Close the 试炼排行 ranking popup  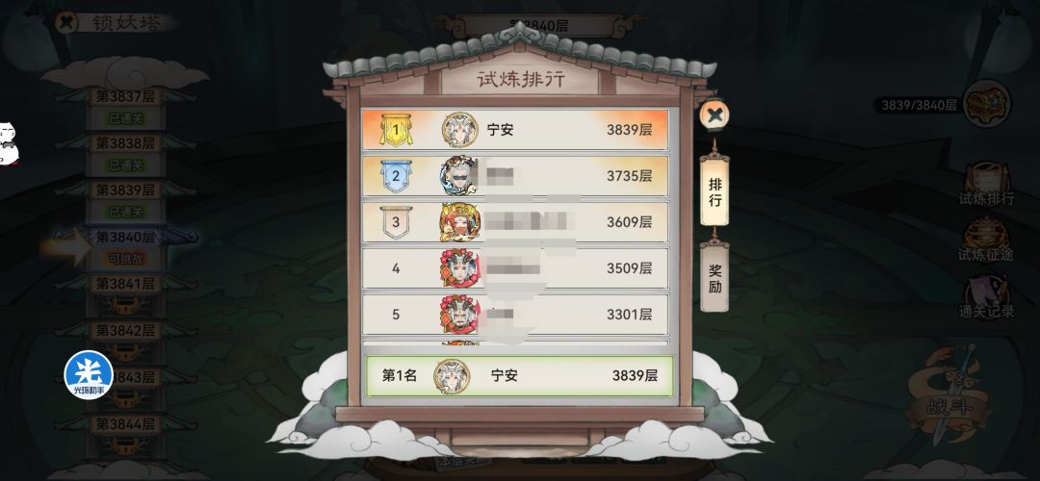click(x=715, y=116)
